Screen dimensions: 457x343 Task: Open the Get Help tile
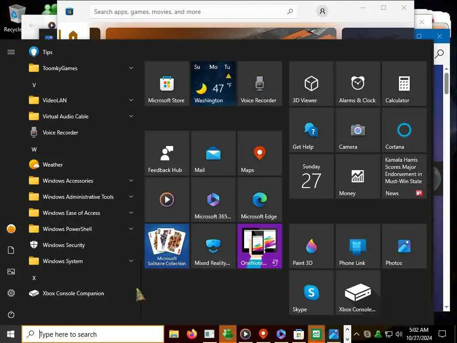[x=311, y=130]
